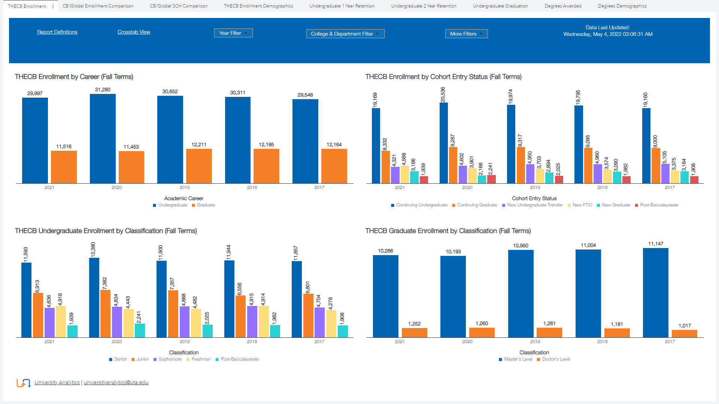Expand the Year Filter dropdown
Viewport: 719px width, 404px height.
(233, 33)
